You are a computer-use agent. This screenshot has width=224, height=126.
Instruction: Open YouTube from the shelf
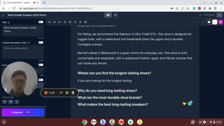coord(121,122)
